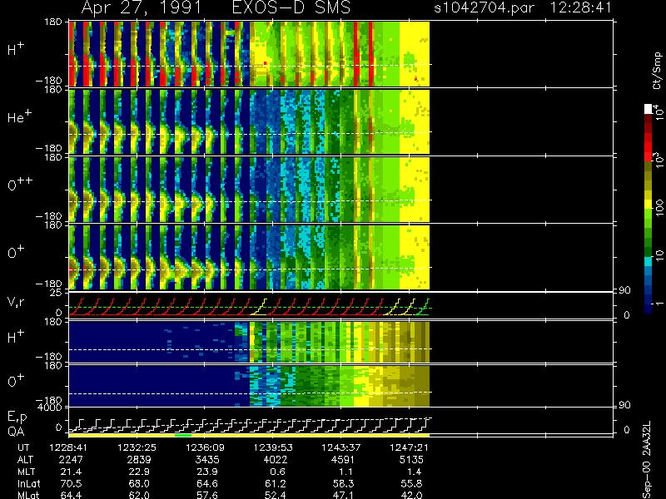Click MLT value '1.4'

coord(414,472)
